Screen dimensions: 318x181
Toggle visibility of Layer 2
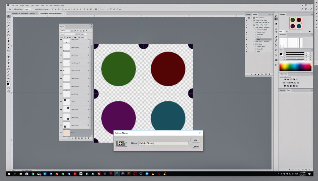(61, 102)
